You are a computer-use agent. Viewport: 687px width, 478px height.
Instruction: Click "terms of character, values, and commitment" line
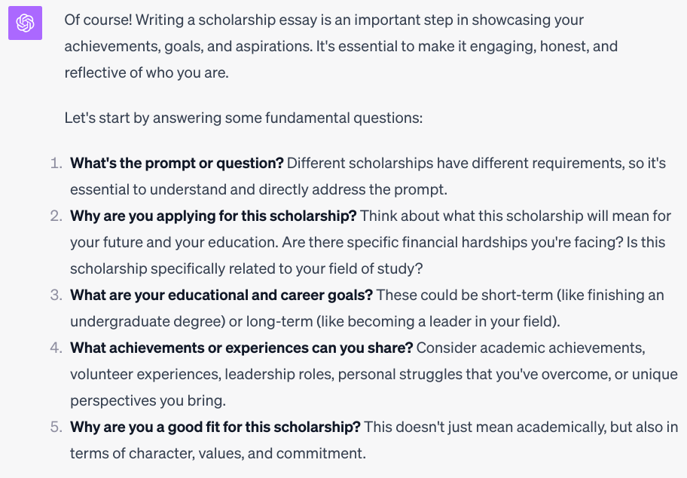(x=218, y=453)
